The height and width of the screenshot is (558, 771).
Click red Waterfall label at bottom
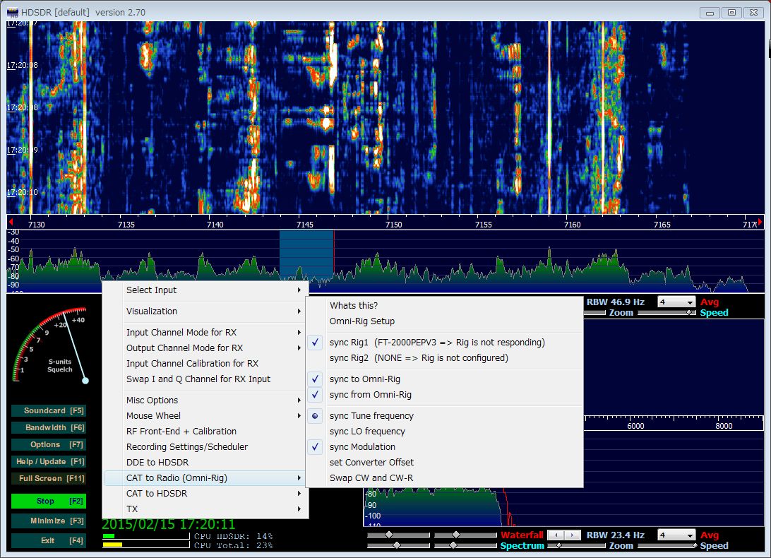point(522,535)
